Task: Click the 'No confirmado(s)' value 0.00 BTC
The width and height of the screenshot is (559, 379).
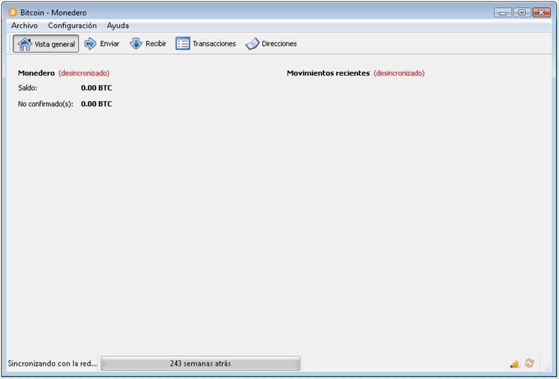Action: (x=96, y=104)
